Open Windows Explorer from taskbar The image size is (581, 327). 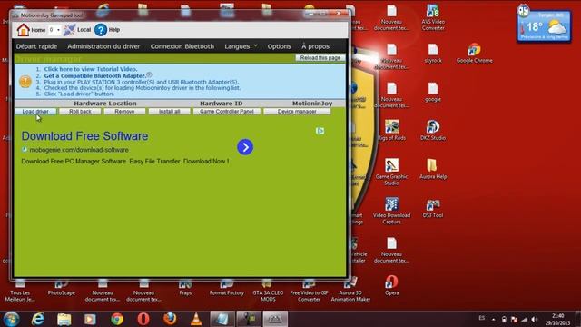(64, 319)
